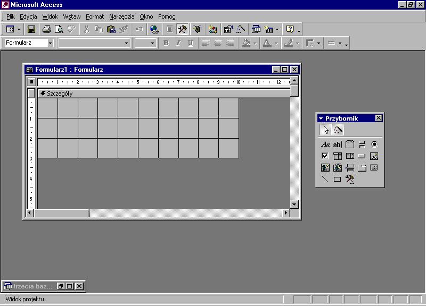Screen dimensions: 426x306
Task: Expand the line color palette arrow
Action: click(298, 43)
